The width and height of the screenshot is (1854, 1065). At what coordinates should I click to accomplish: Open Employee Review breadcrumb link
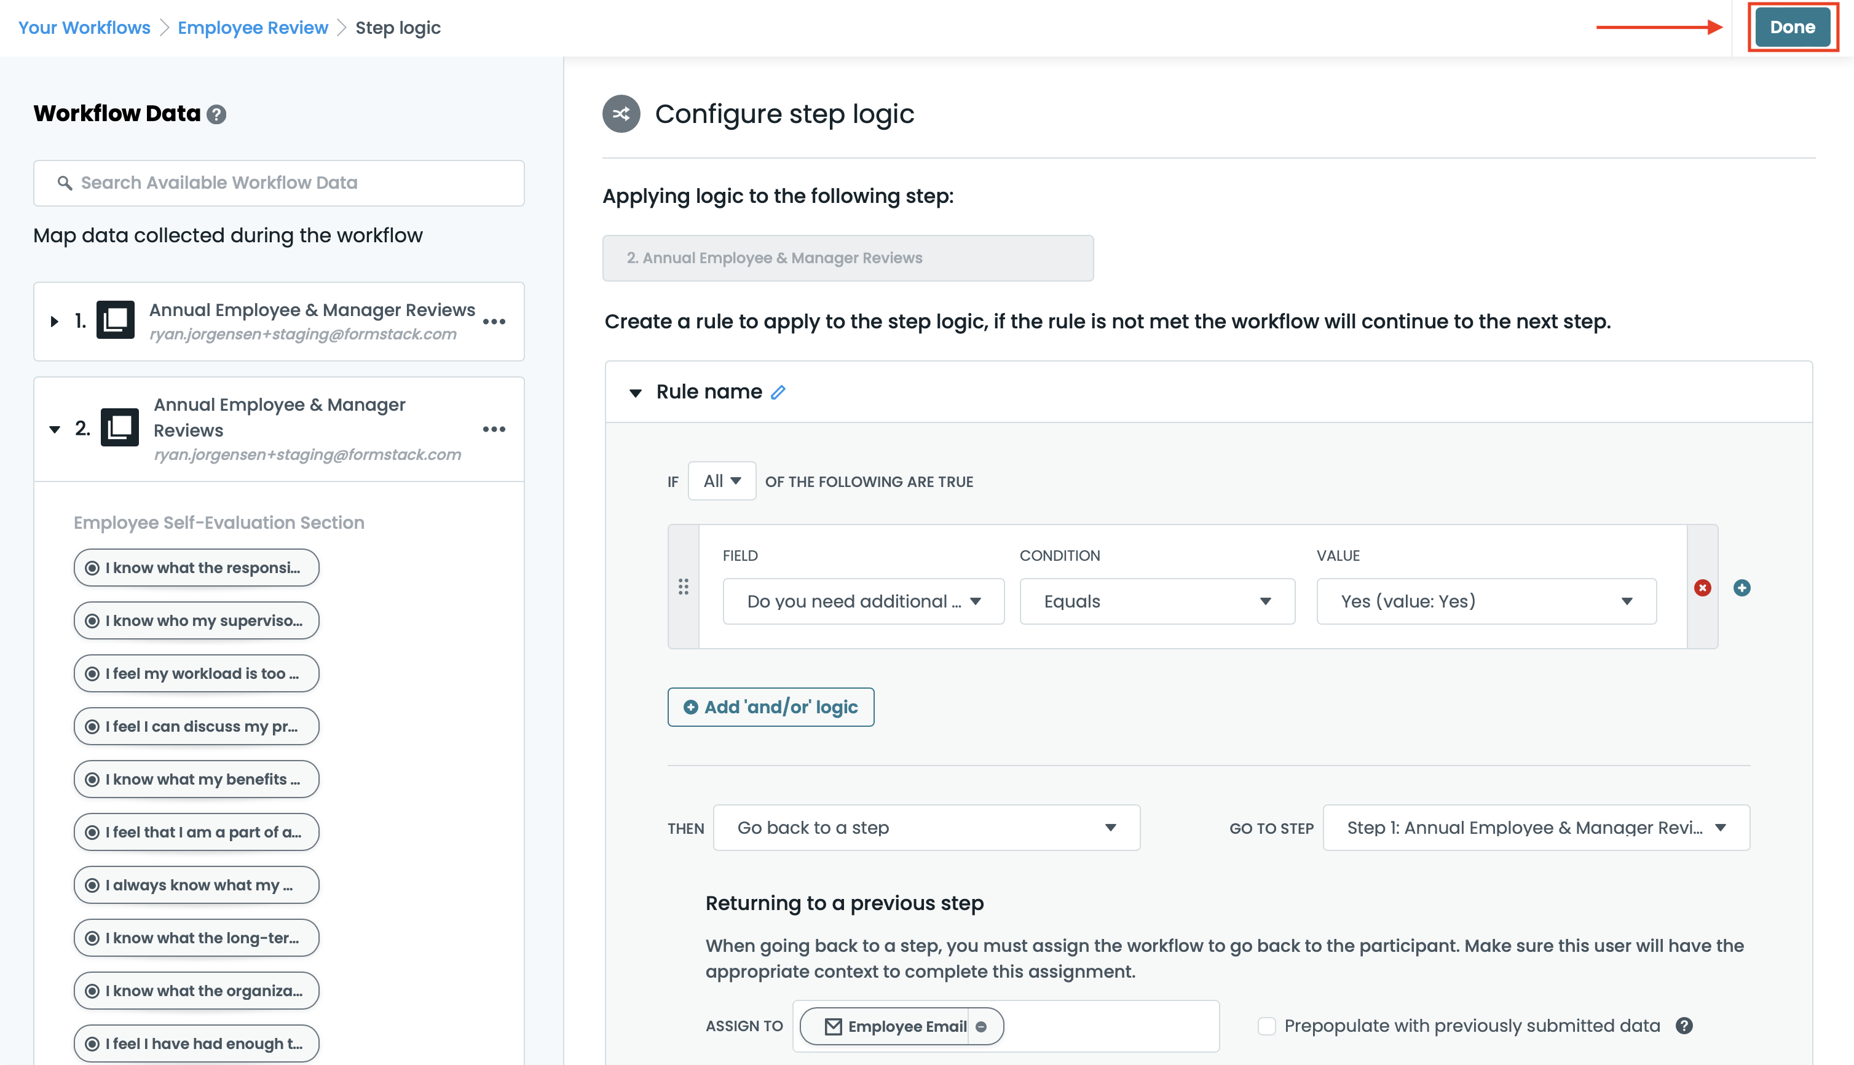[x=252, y=28]
